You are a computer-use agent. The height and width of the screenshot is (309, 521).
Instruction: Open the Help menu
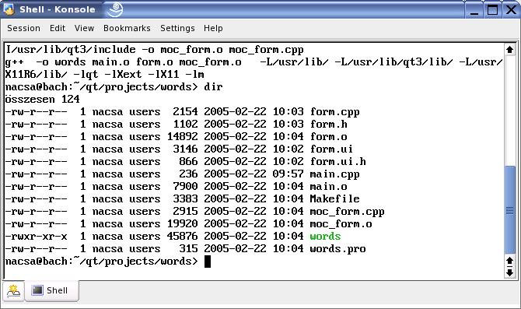(x=213, y=28)
